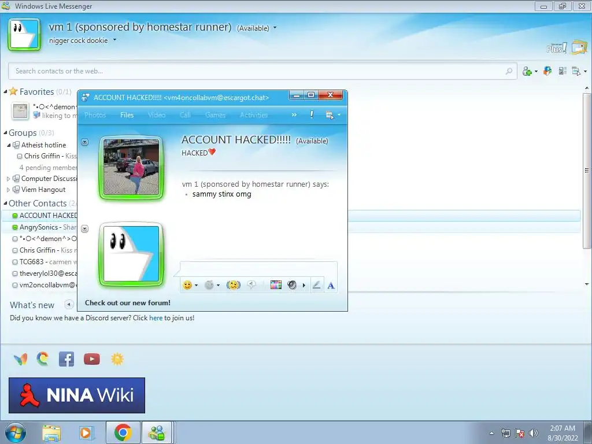Screen dimensions: 592x444
Task: Open Games in the chat window
Action: click(x=215, y=115)
